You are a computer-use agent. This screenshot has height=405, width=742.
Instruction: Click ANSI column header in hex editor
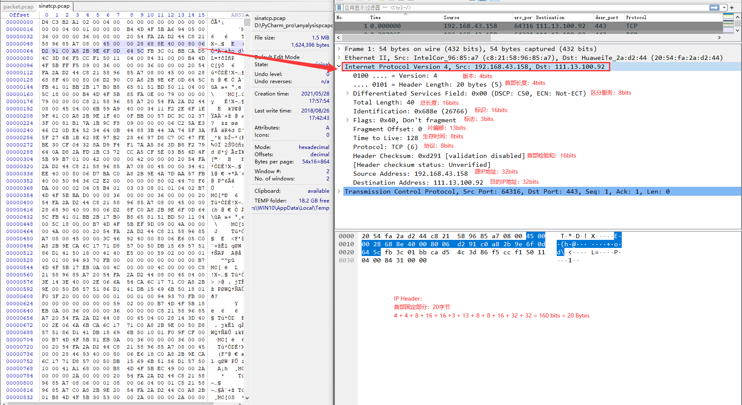click(237, 15)
